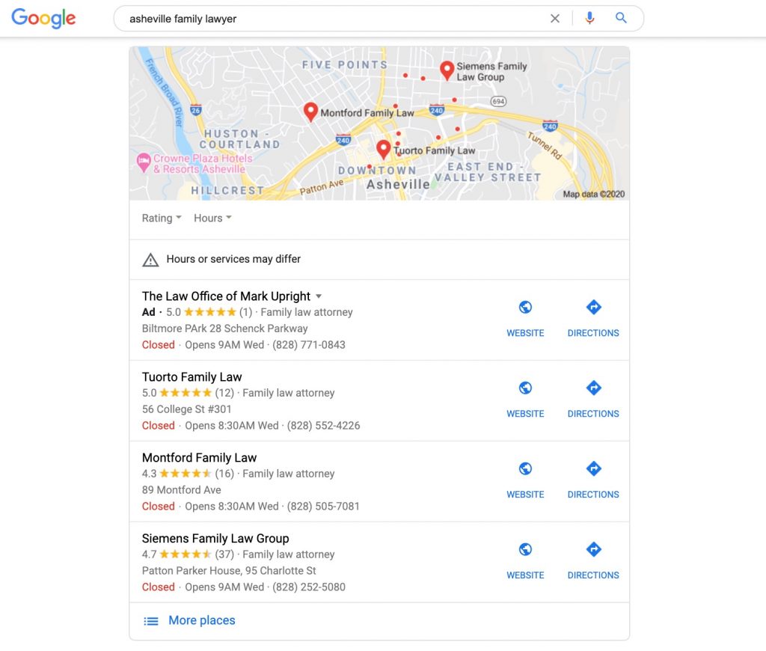
Task: Click the (12) review count for Tuorto
Action: point(224,392)
